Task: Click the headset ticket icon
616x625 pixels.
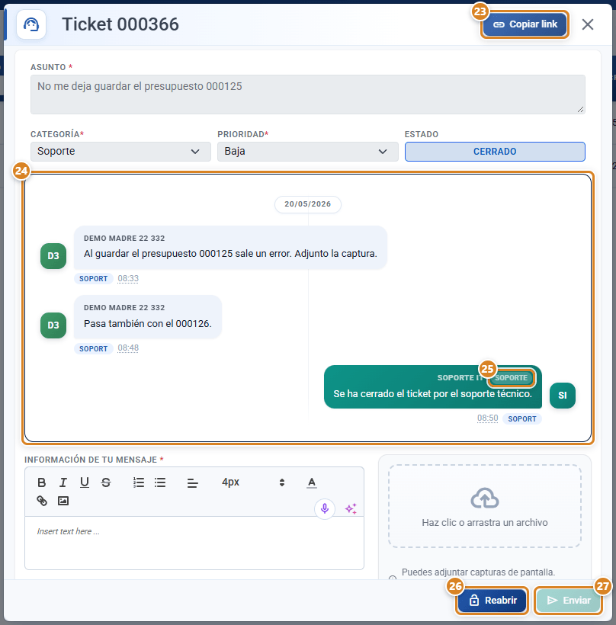Action: pyautogui.click(x=31, y=24)
